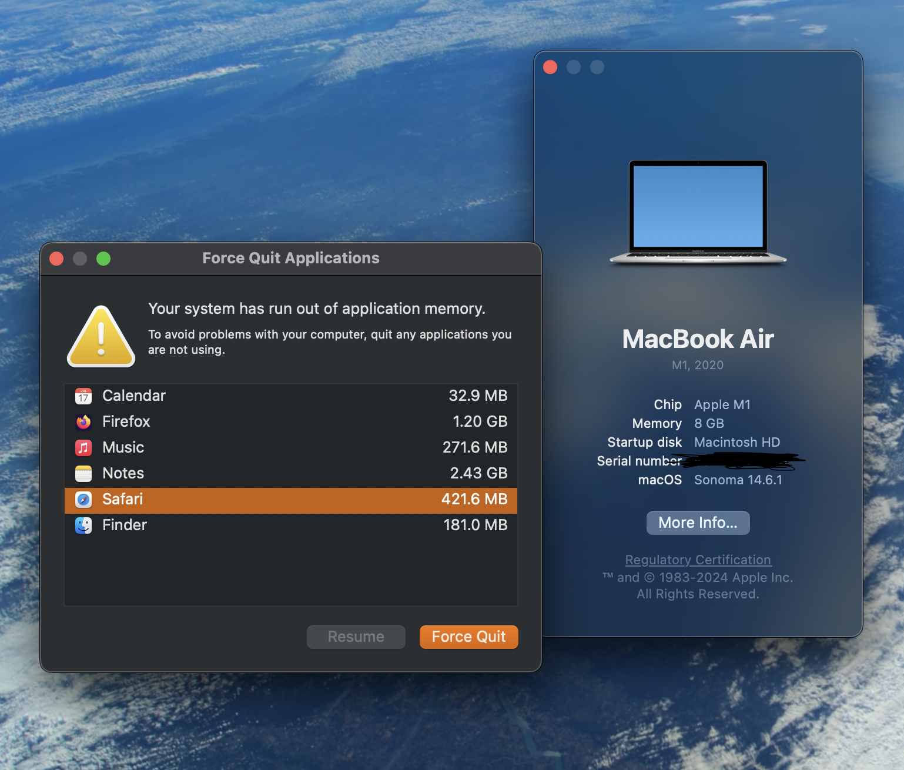
Task: Click the MacBook Air heading
Action: (698, 339)
